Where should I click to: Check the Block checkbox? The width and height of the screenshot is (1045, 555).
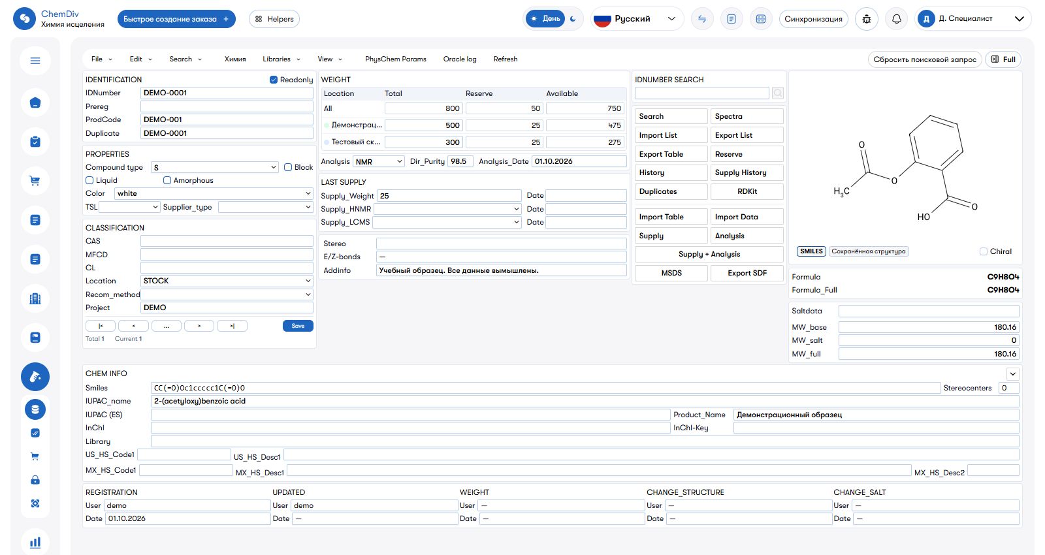(x=288, y=167)
